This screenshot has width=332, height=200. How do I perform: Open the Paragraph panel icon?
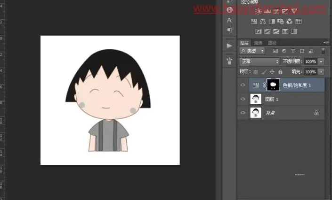[x=229, y=31]
